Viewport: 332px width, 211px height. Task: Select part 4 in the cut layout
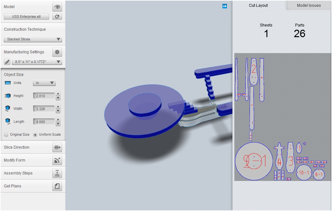279,156
